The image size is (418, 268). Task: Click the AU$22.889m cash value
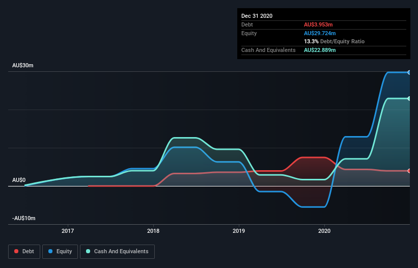(320, 50)
